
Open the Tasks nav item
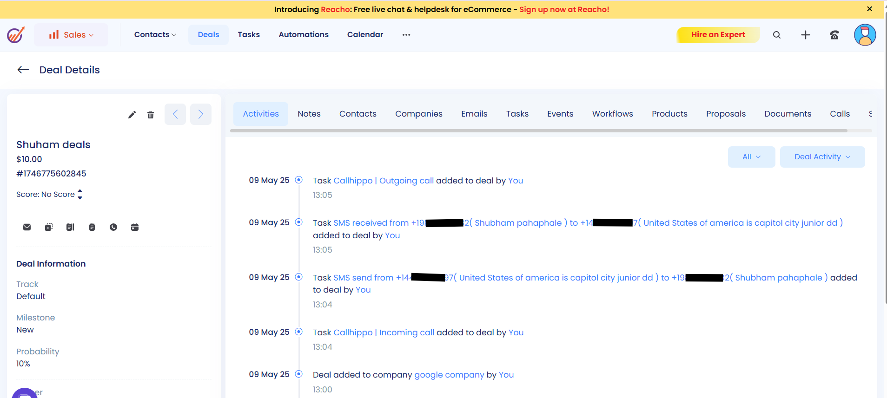click(x=249, y=35)
